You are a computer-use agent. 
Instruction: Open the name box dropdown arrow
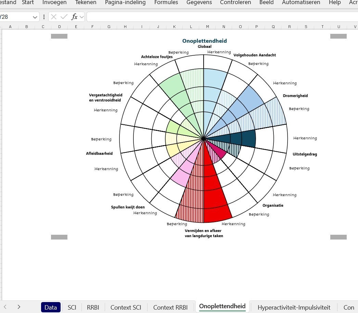coord(35,17)
